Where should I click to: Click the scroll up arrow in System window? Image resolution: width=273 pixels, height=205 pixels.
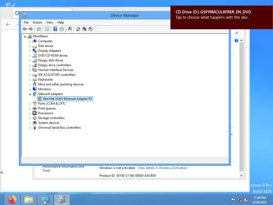tap(241, 41)
